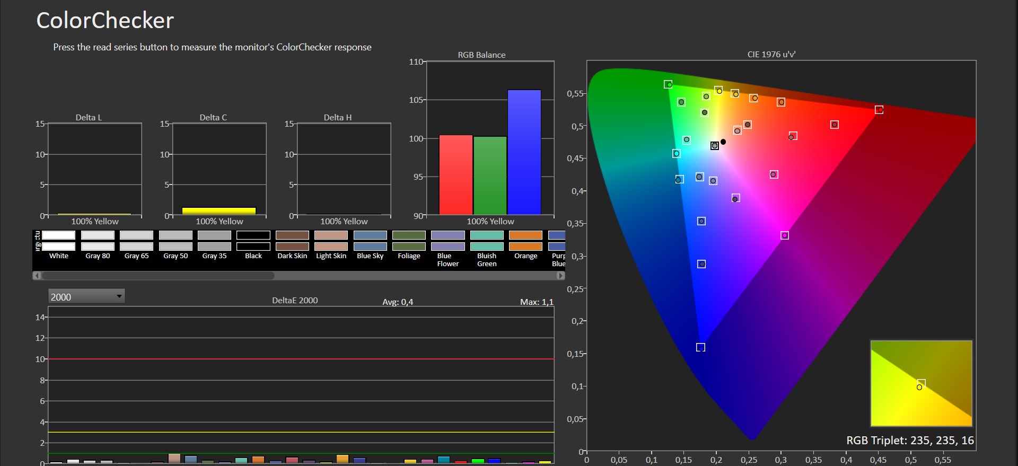Pick the bottom-row Dark Skin color swatch

coord(292,247)
